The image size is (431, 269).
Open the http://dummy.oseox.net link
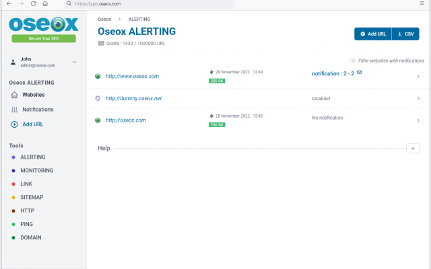[133, 98]
